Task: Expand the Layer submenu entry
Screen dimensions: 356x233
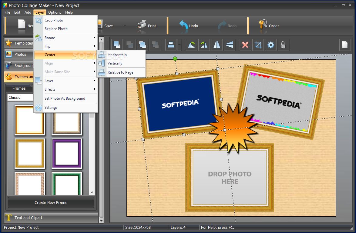Action: pyautogui.click(x=65, y=81)
